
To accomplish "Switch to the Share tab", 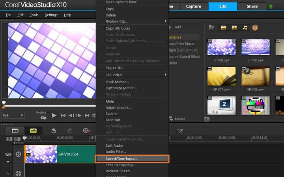I will 252,7.
